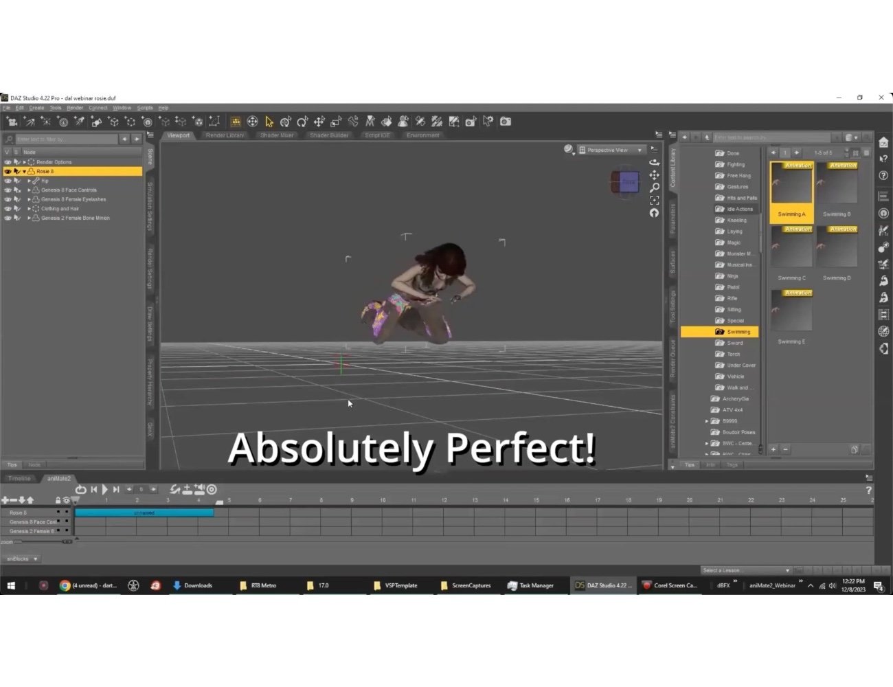
Task: Click the play button in the aniMate2 timeline
Action: (x=104, y=489)
